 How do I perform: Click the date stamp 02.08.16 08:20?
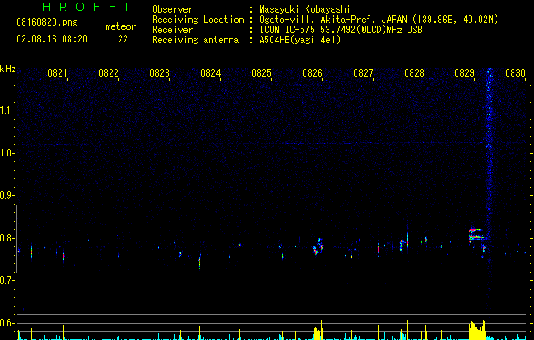(x=52, y=39)
